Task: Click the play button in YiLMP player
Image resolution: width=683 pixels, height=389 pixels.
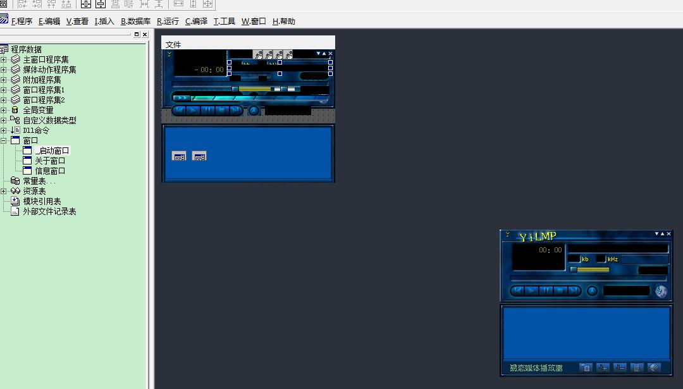Action: [x=531, y=290]
